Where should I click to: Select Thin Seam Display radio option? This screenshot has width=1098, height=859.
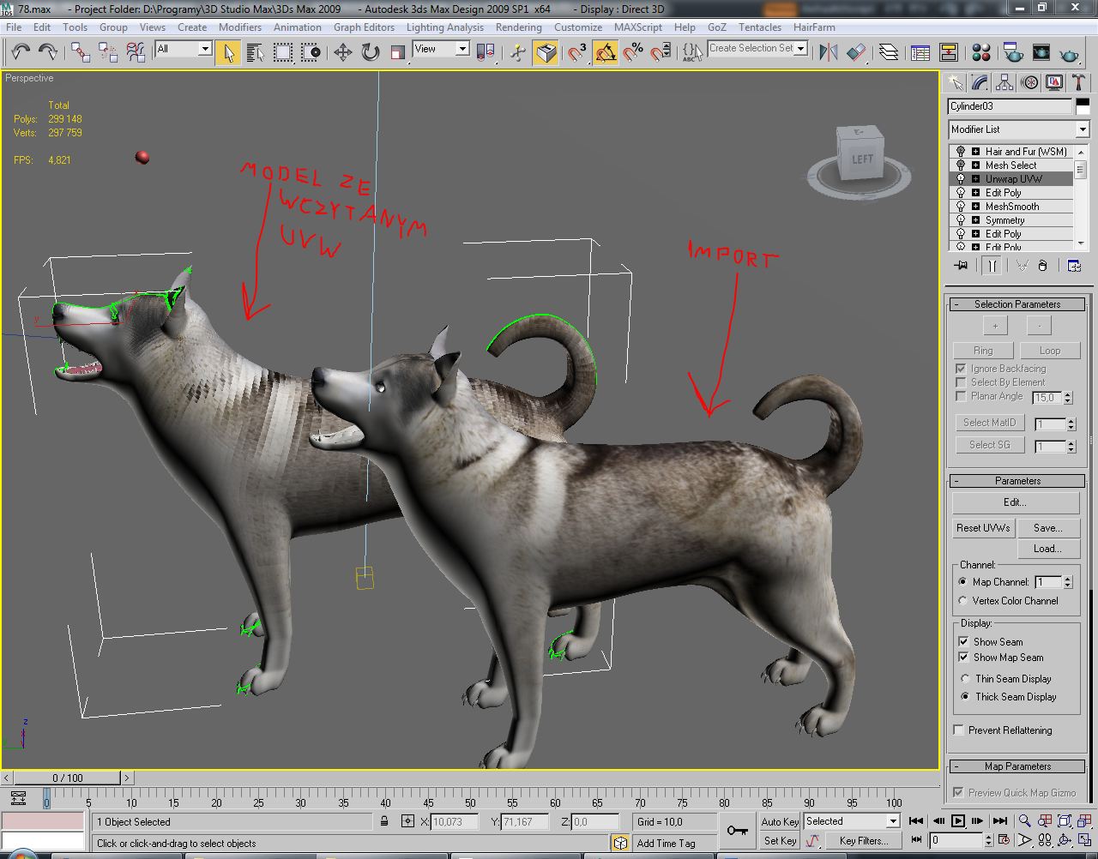[966, 679]
